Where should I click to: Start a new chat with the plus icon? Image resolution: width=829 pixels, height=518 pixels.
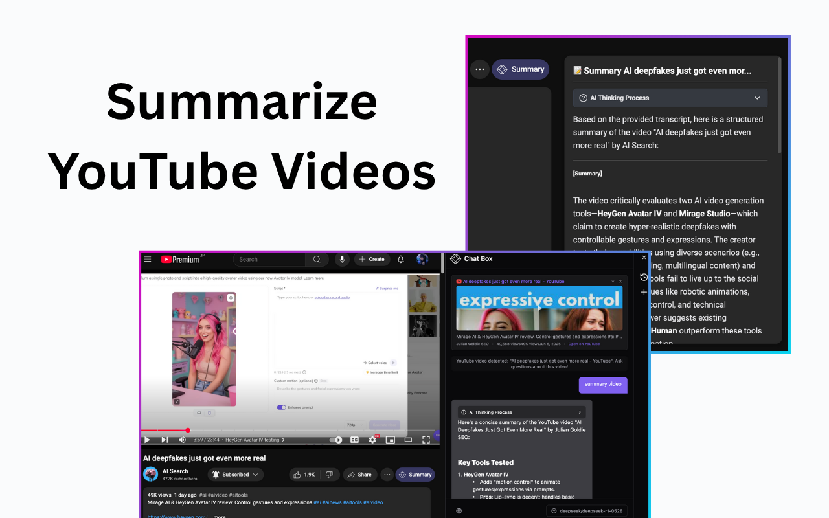[644, 293]
